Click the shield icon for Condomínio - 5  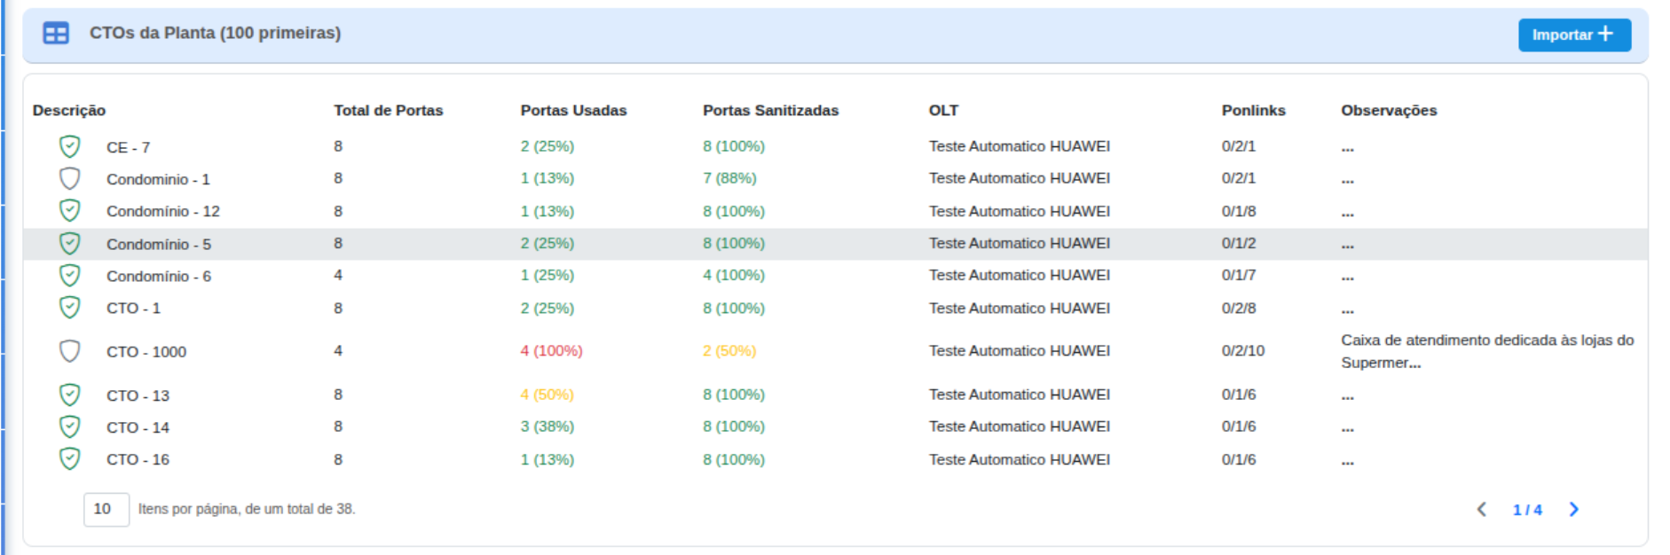pyautogui.click(x=69, y=243)
